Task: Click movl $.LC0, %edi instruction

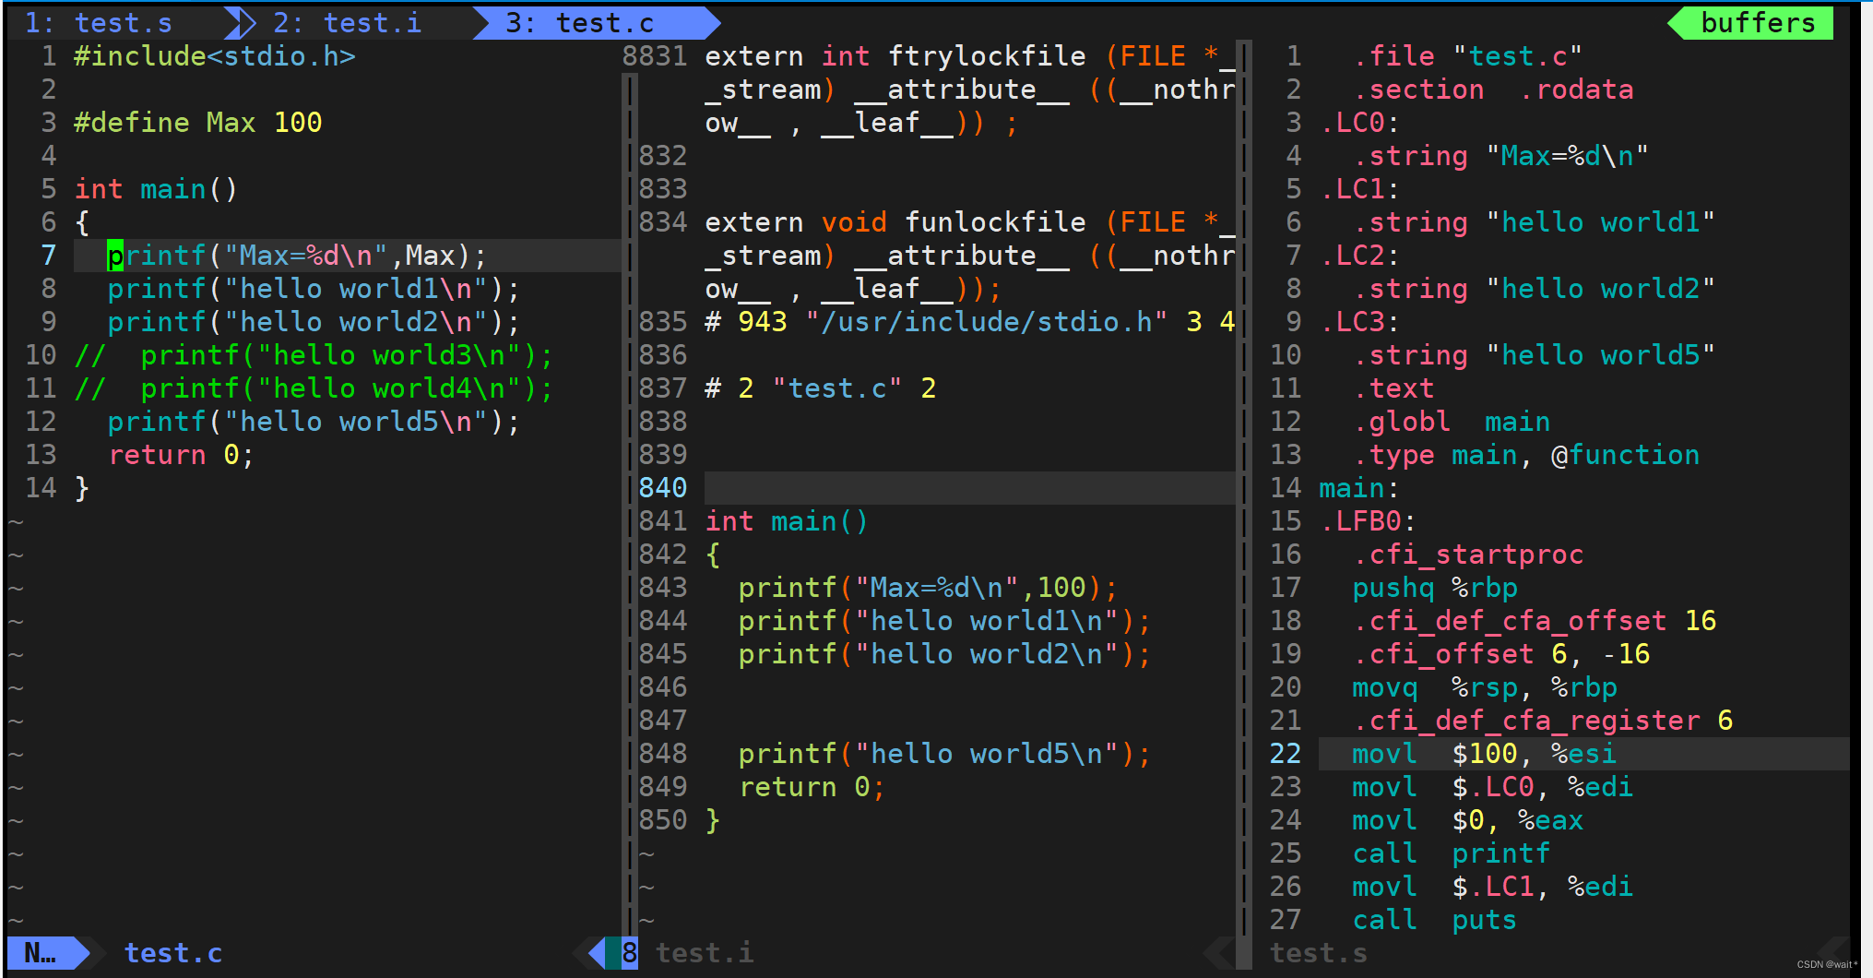Action: [1493, 787]
